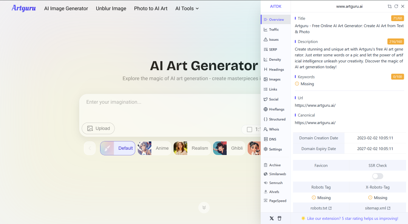Toggle the SSR Check switch

coord(377,176)
